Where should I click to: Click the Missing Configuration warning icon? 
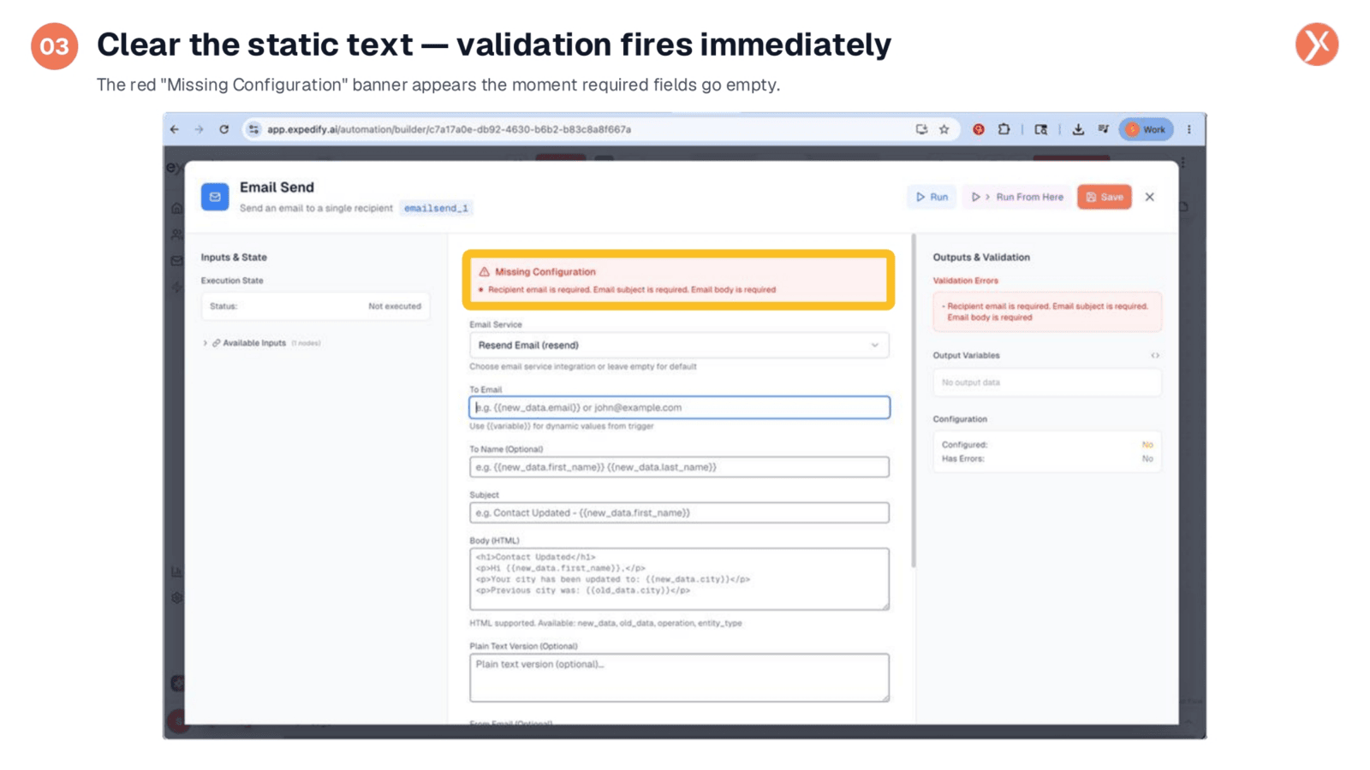pos(484,271)
